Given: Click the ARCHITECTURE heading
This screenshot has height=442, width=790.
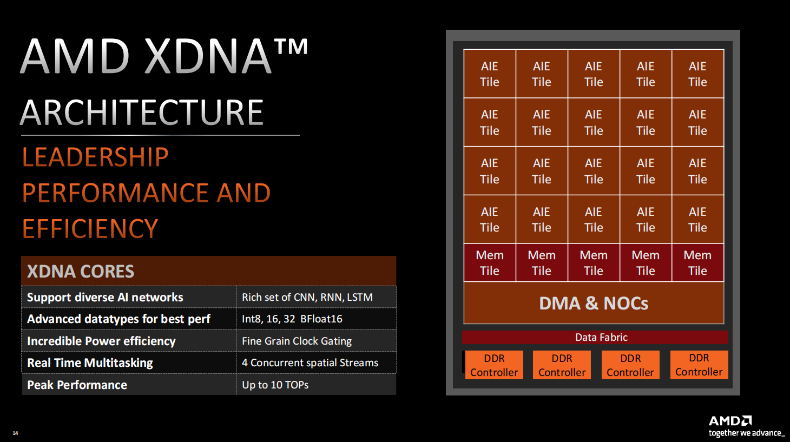Looking at the screenshot, I should click(142, 113).
